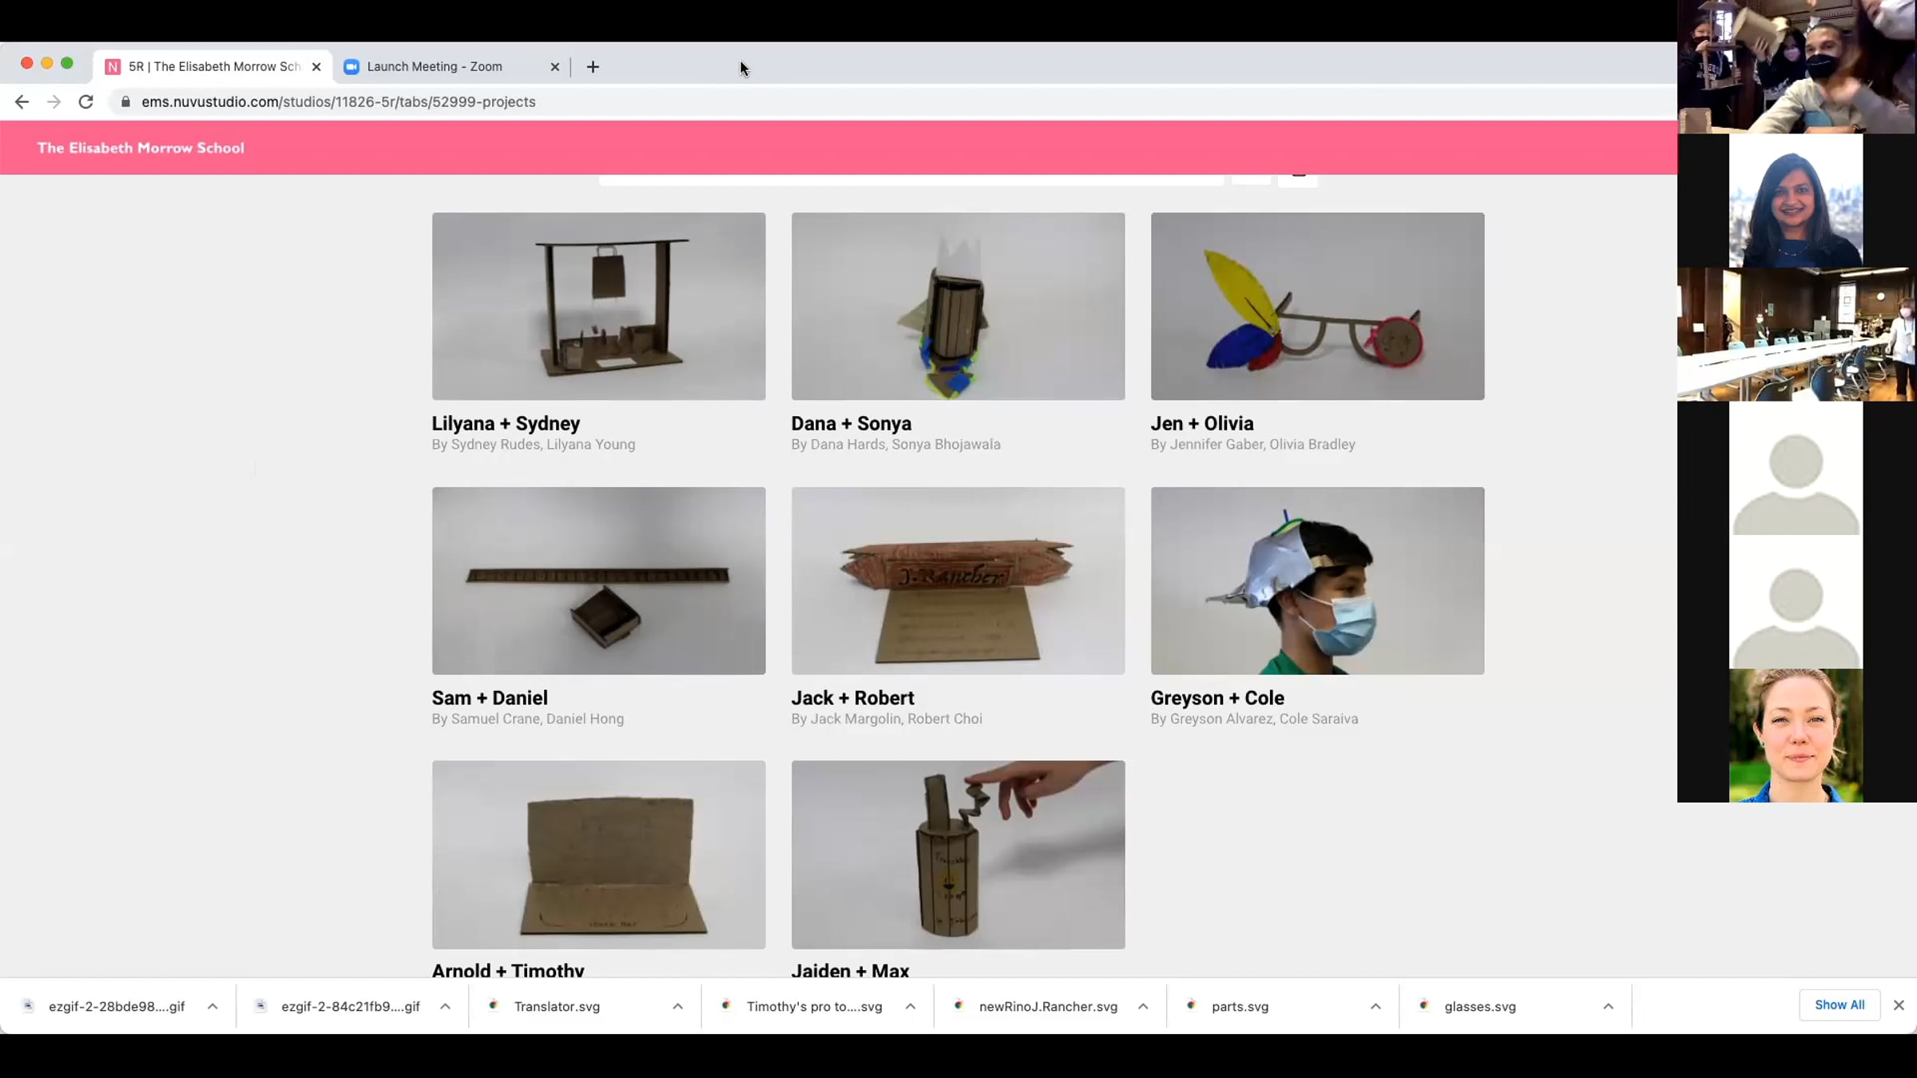Open a new browser tab
Viewport: 1917px width, 1078px height.
(x=593, y=67)
